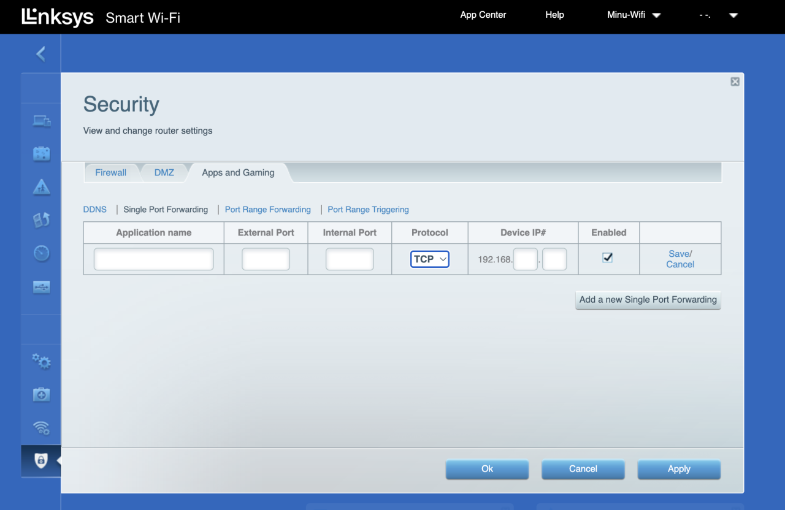Launch the Speed Test tool
The width and height of the screenshot is (785, 510).
pyautogui.click(x=40, y=253)
